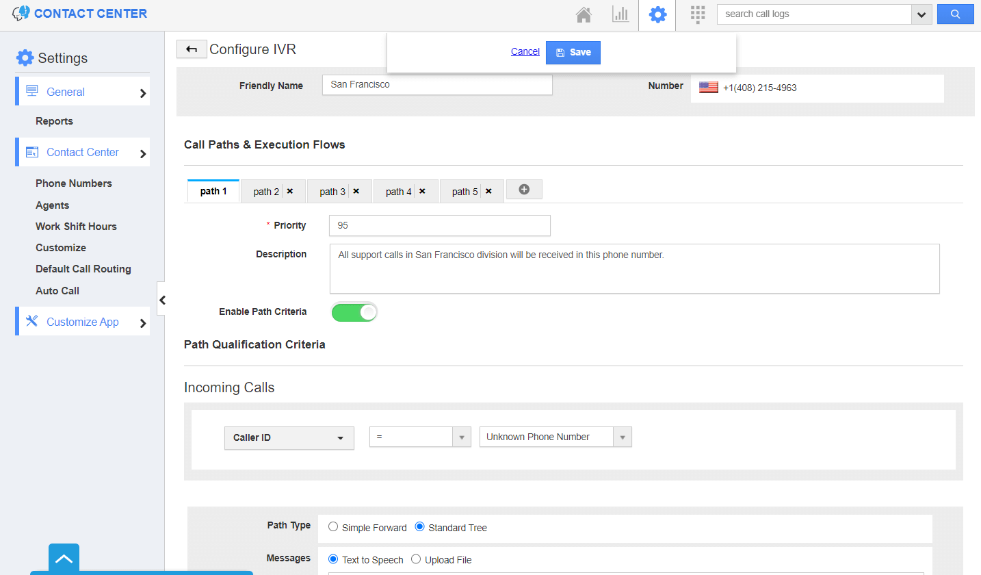The image size is (981, 575).
Task: Expand the search call logs dropdown arrow
Action: 921,14
